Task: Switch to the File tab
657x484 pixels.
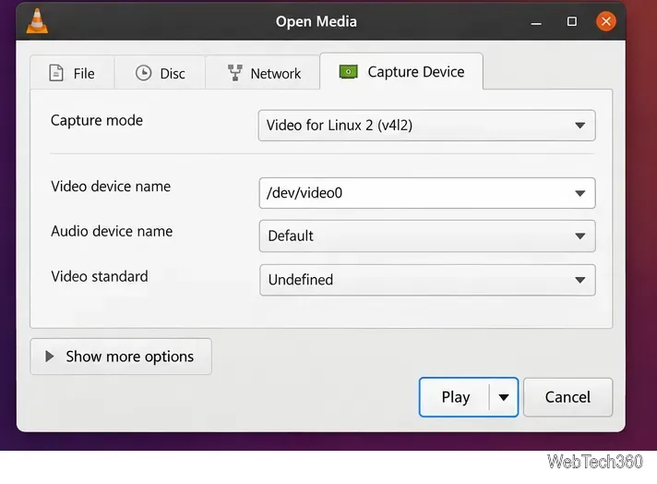Action: 72,73
